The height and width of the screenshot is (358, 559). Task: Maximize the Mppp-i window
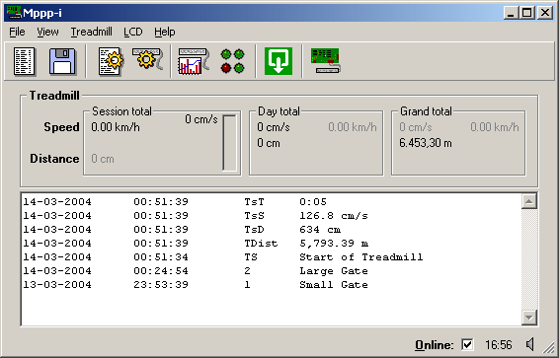coord(527,13)
